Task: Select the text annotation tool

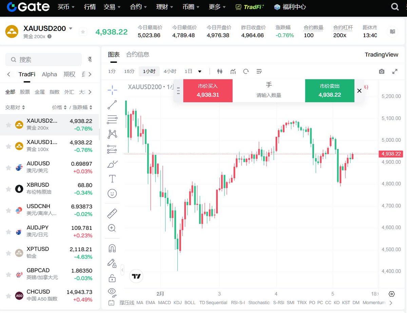Action: pos(112,179)
